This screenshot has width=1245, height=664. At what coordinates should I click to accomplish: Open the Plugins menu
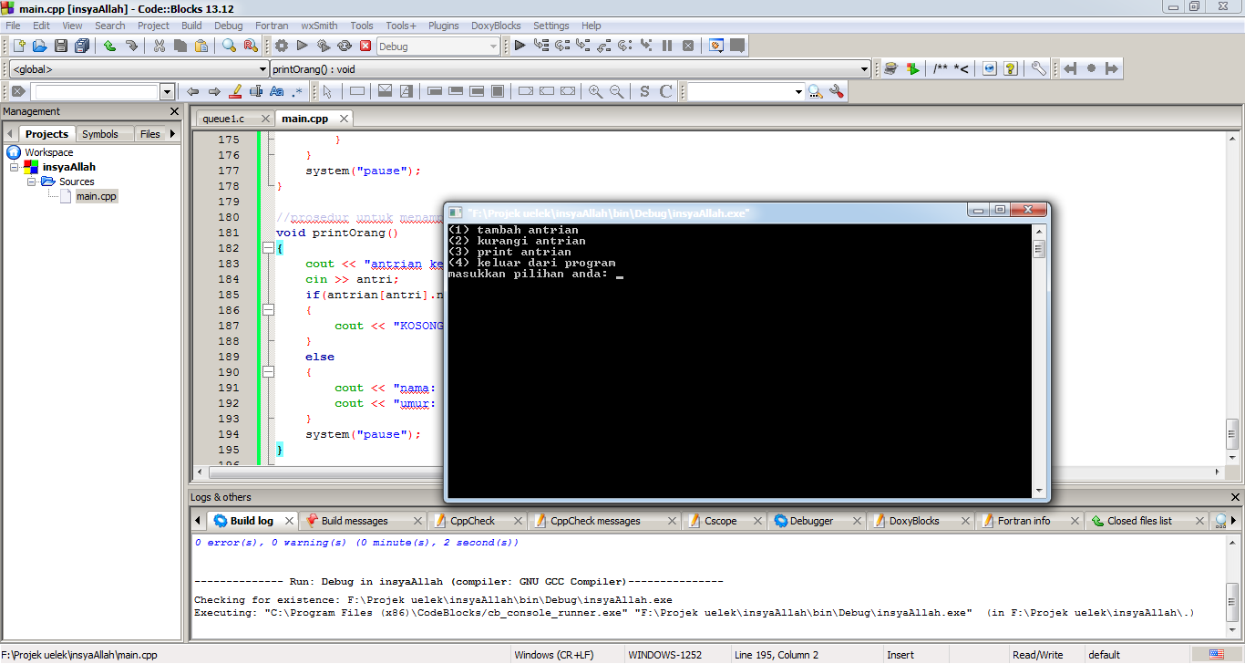click(x=444, y=26)
